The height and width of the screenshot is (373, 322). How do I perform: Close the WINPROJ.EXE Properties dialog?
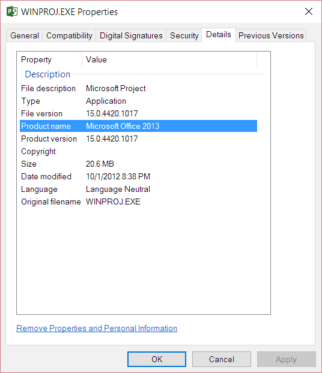click(309, 11)
